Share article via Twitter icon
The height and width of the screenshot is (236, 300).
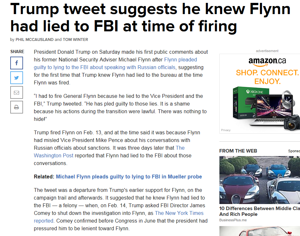click(17, 78)
